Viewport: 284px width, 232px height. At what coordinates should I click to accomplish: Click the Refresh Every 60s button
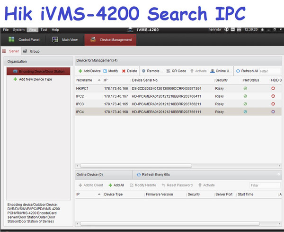pyautogui.click(x=153, y=175)
